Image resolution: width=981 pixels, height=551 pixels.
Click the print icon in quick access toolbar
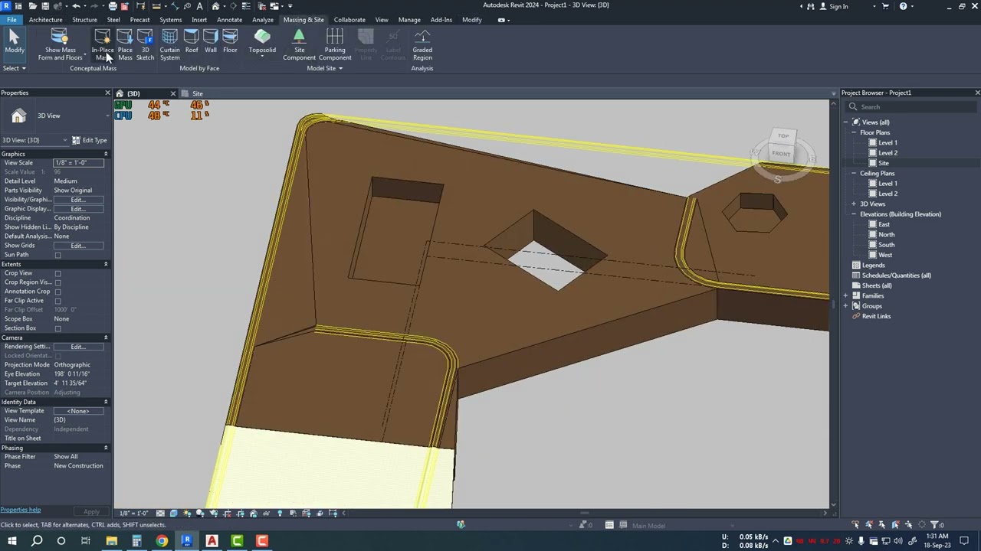[113, 6]
